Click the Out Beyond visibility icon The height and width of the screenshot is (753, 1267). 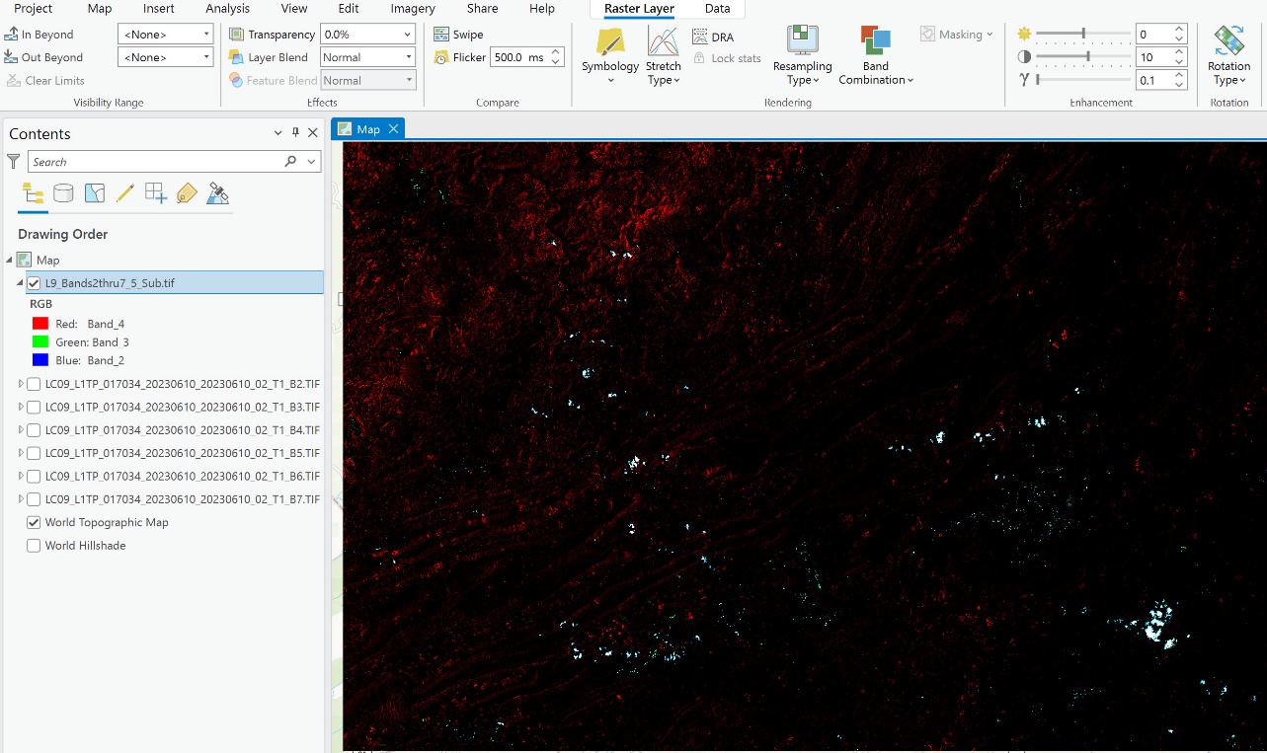point(13,57)
